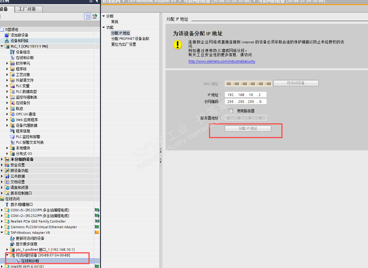Viewport: 368px width, 268px height.
Task: Select the 设备组态 device configuration icon
Action: tap(12, 52)
